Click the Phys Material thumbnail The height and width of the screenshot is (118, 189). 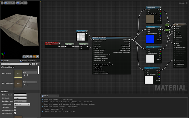point(18,74)
